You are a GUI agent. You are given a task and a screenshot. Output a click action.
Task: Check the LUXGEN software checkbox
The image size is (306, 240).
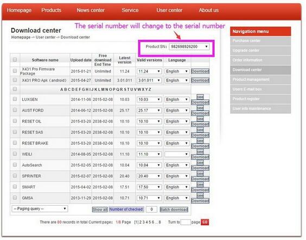click(15, 99)
